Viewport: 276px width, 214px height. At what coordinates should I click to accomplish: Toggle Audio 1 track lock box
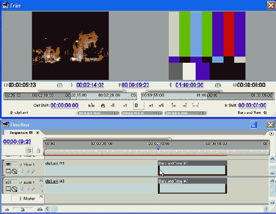tap(14, 182)
